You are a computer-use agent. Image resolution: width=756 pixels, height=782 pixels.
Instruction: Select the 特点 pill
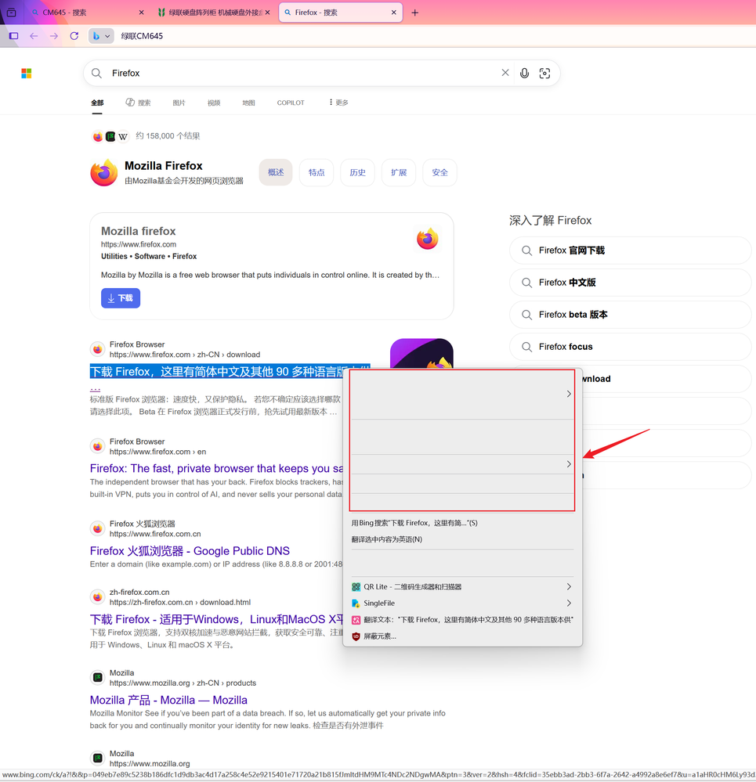317,172
